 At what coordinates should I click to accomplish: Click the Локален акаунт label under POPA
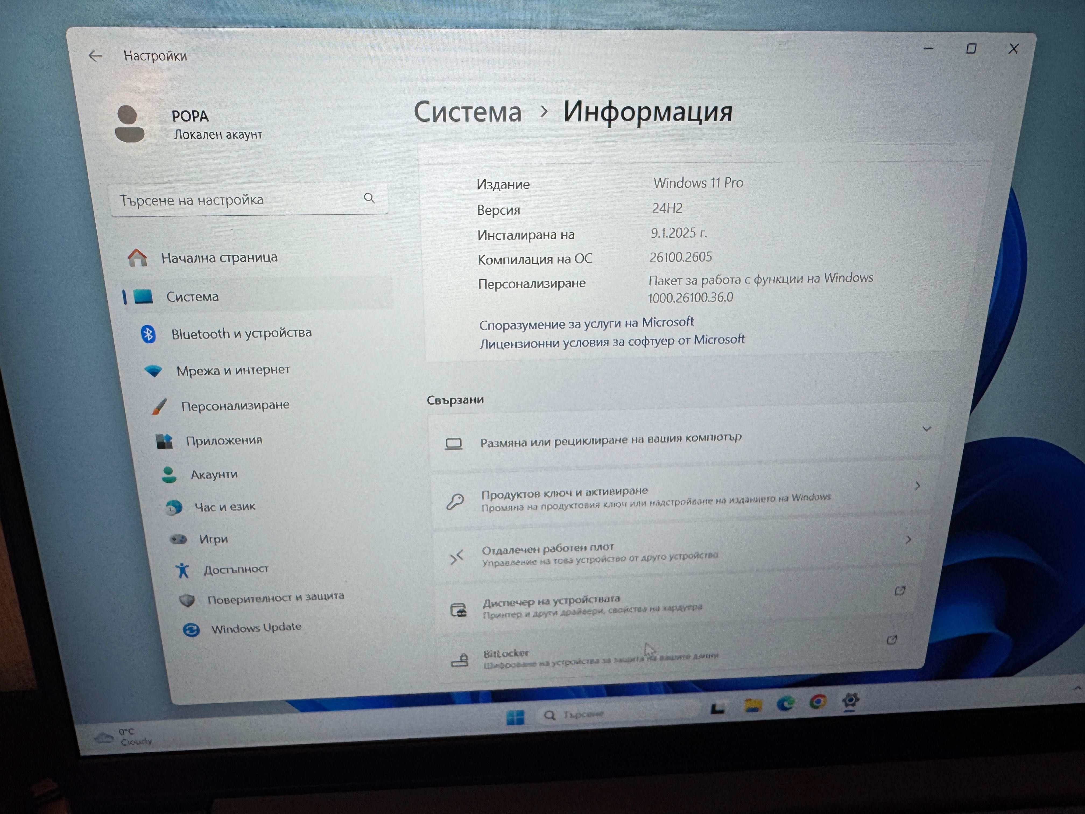(x=218, y=134)
